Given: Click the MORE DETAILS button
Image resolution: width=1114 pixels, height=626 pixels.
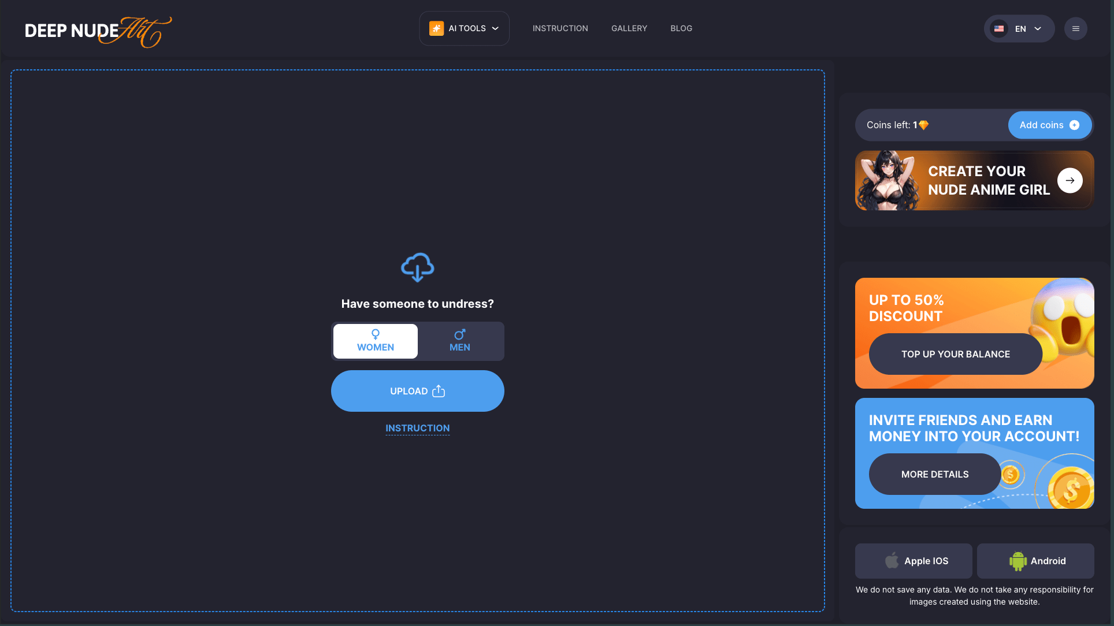Looking at the screenshot, I should pyautogui.click(x=934, y=474).
